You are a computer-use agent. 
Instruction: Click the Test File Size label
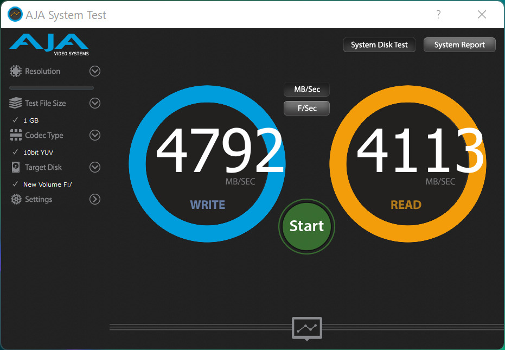pos(46,103)
